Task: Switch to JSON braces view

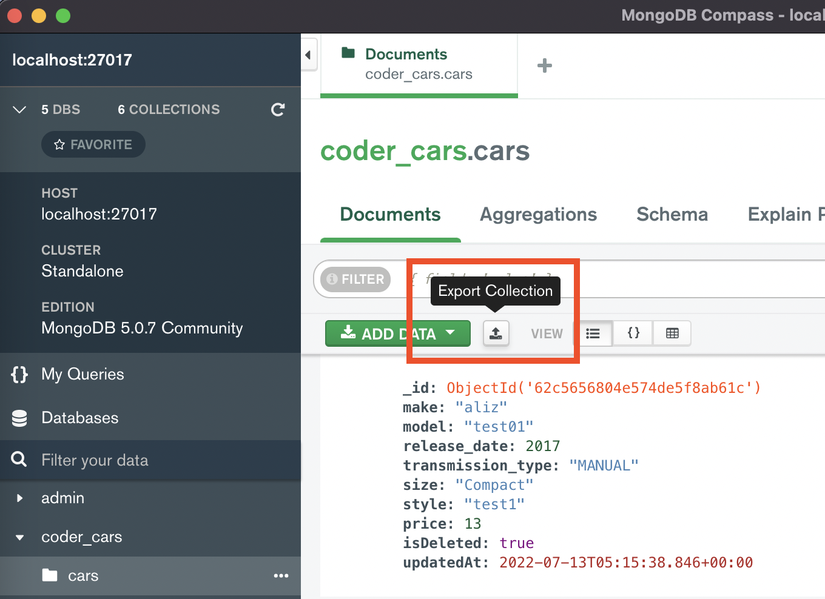Action: coord(633,333)
